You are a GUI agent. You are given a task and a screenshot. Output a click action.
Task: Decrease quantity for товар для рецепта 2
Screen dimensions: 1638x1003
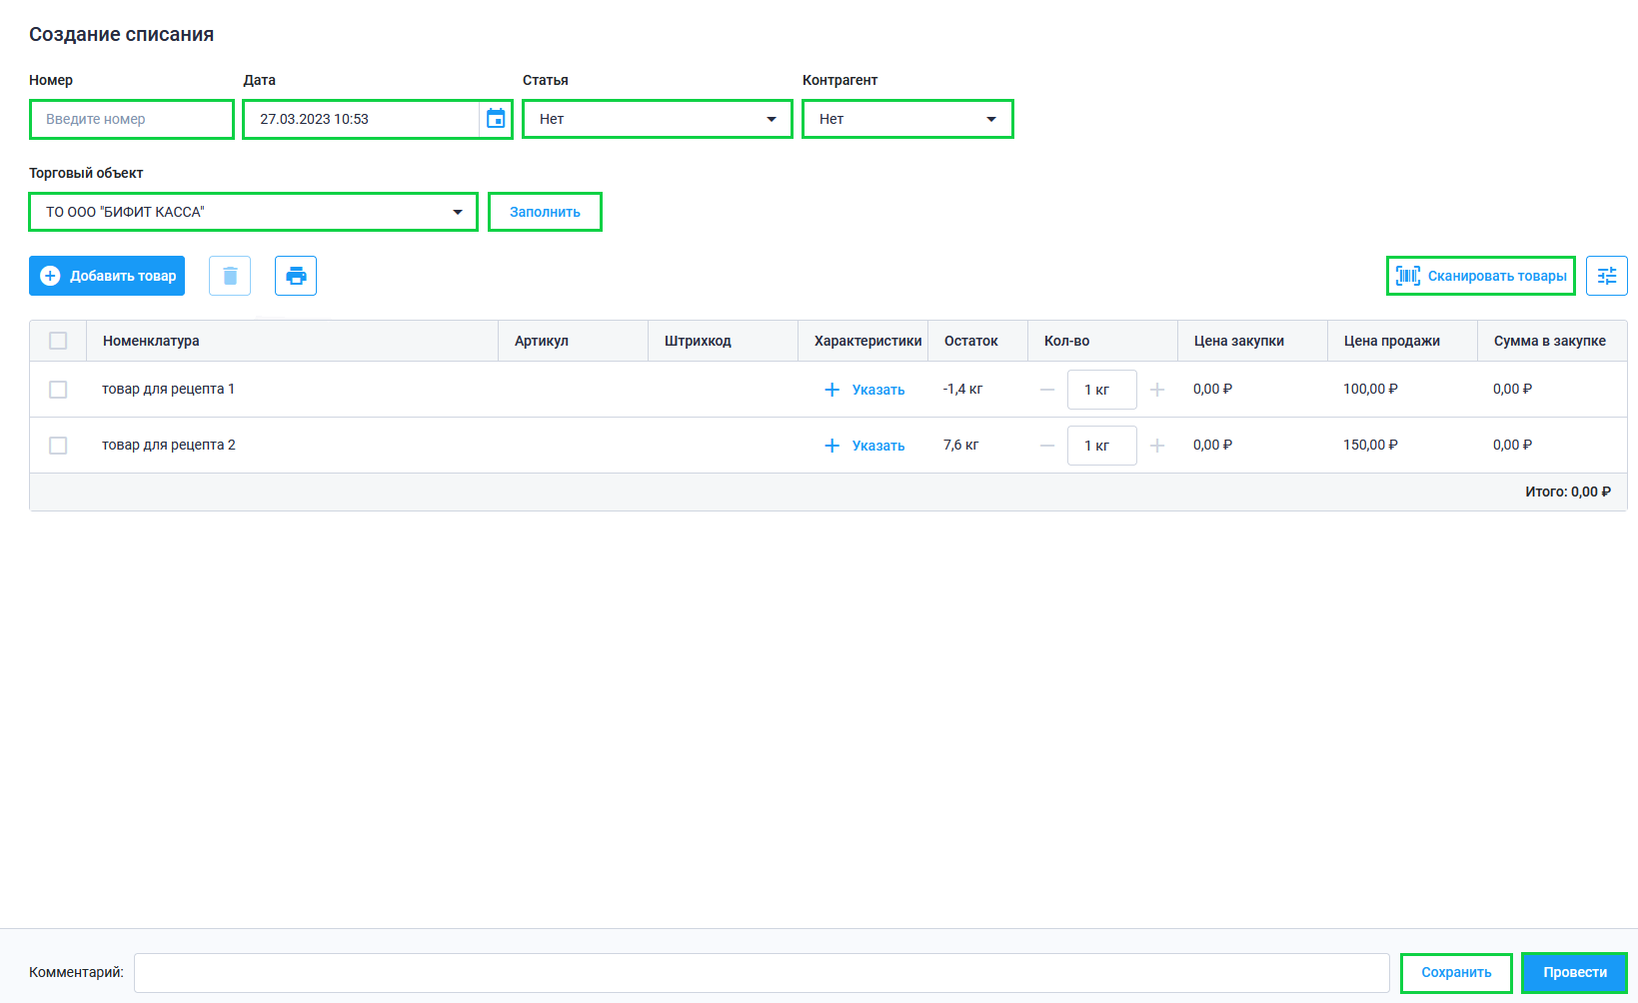pyautogui.click(x=1047, y=446)
